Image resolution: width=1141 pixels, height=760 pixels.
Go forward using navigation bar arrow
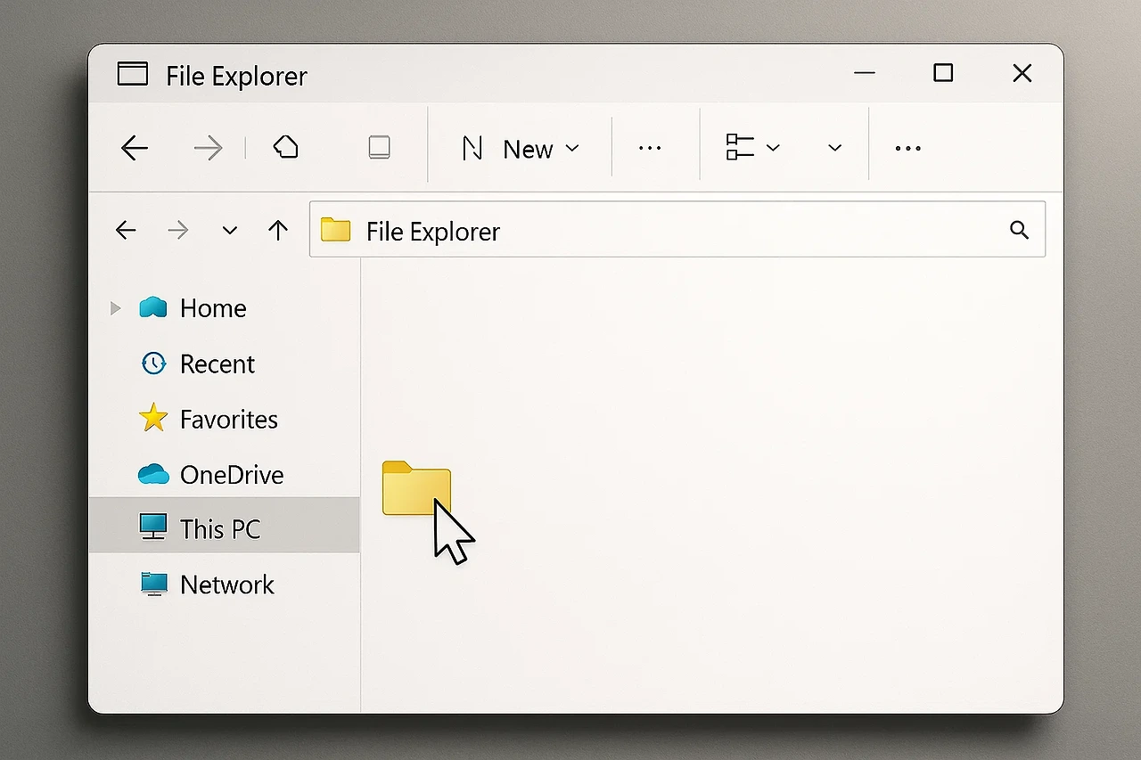click(x=178, y=231)
